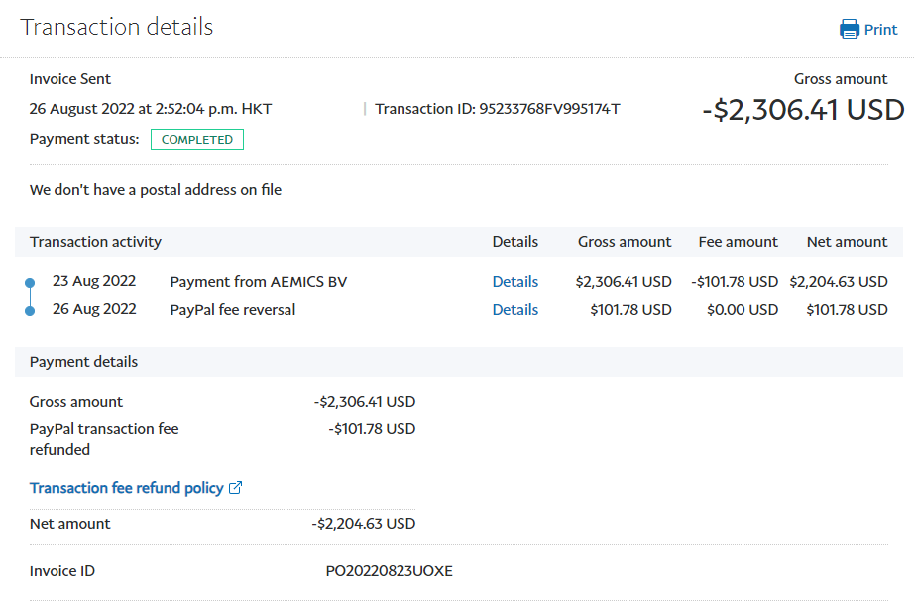This screenshot has width=914, height=602.
Task: Click the printer icon
Action: [x=849, y=29]
